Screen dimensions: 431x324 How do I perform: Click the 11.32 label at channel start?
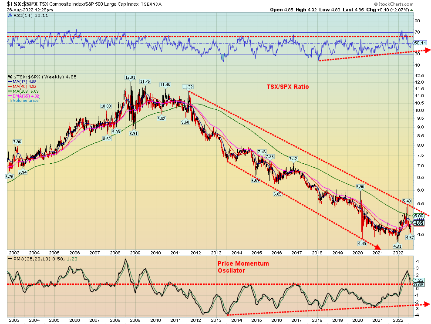(188, 87)
